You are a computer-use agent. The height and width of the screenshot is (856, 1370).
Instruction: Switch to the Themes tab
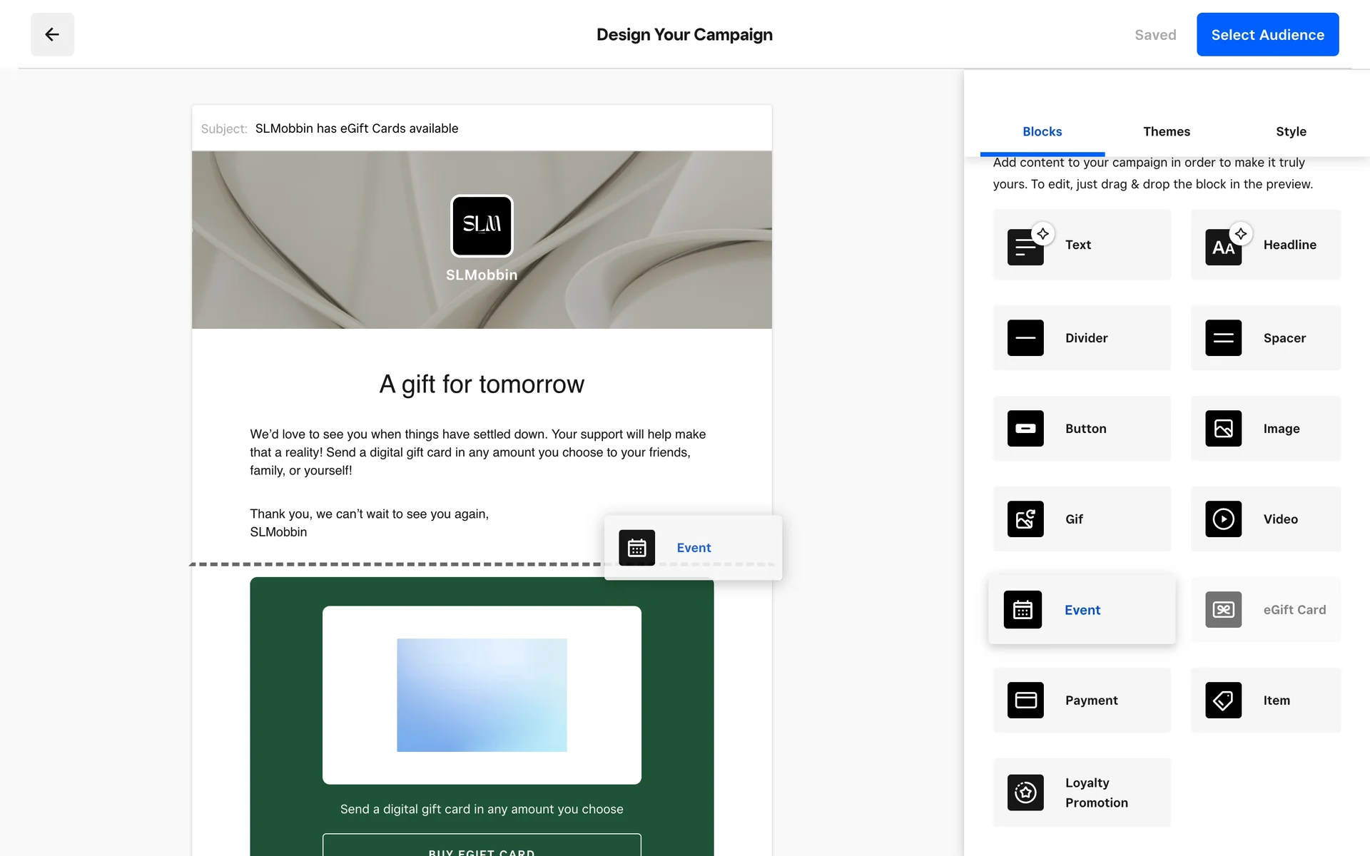coord(1166,131)
